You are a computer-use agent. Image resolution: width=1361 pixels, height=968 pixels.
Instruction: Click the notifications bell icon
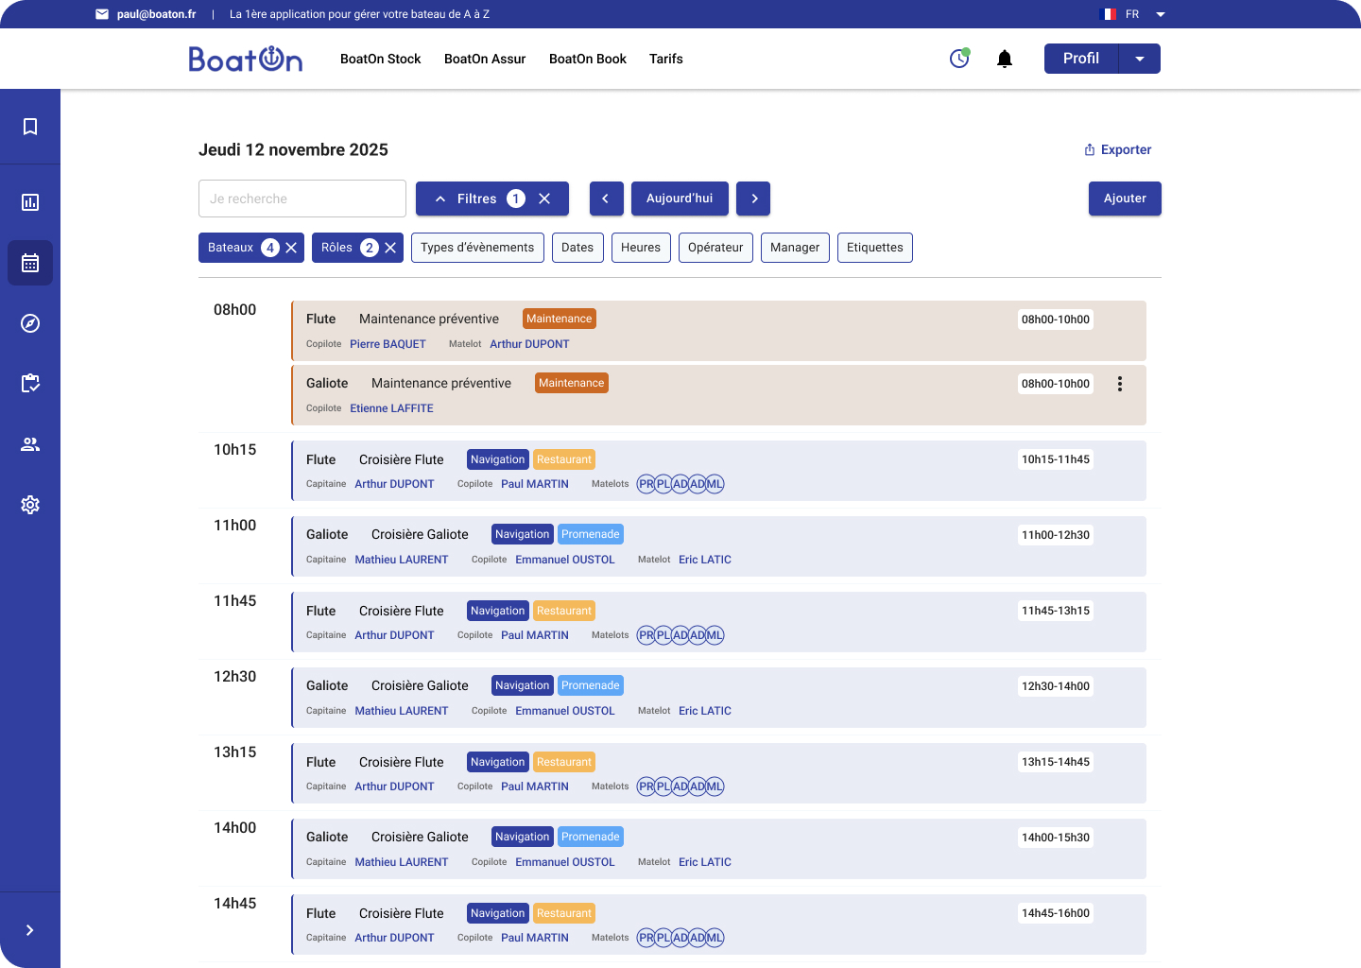1004,58
